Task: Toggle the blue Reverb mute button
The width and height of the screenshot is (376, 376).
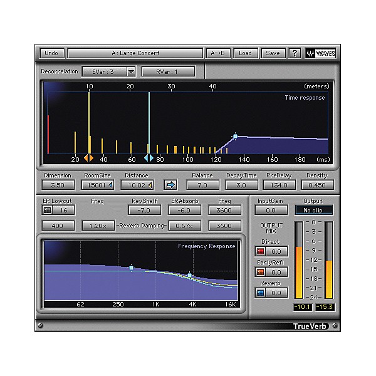Action: pos(260,293)
